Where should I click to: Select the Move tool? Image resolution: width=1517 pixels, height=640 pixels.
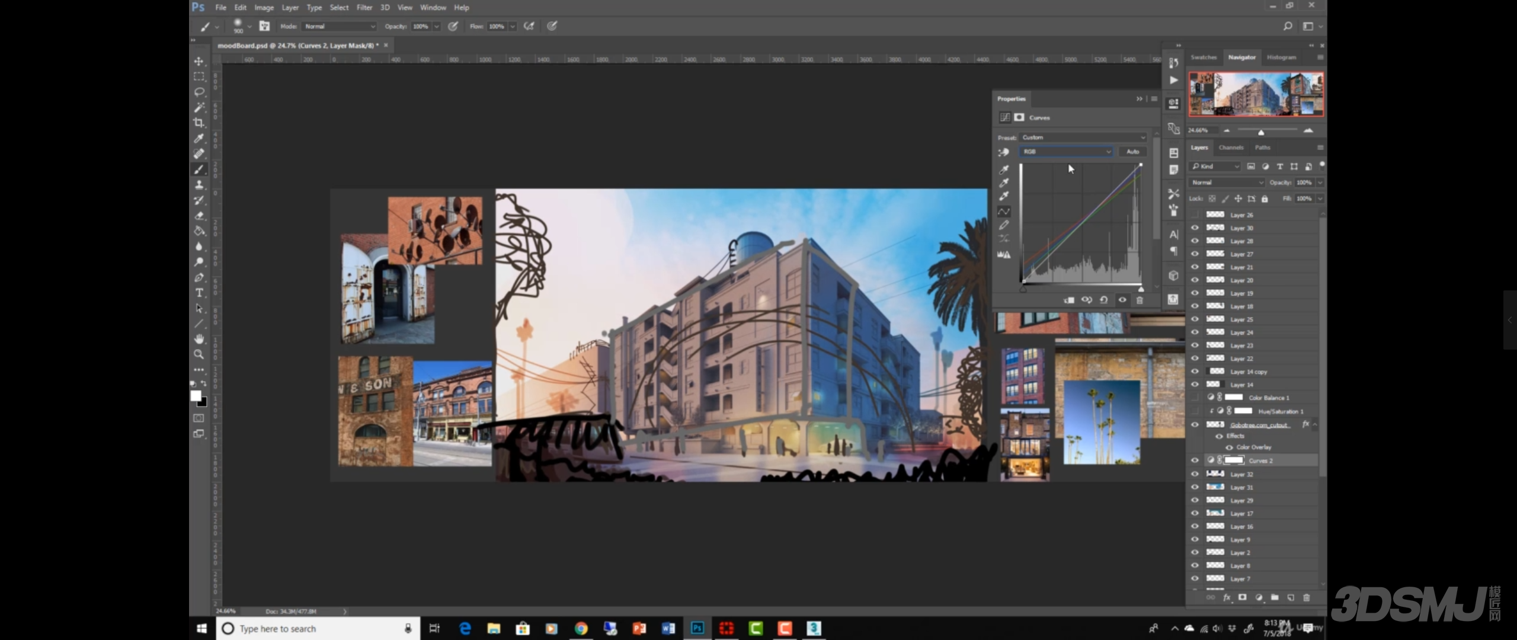tap(199, 61)
